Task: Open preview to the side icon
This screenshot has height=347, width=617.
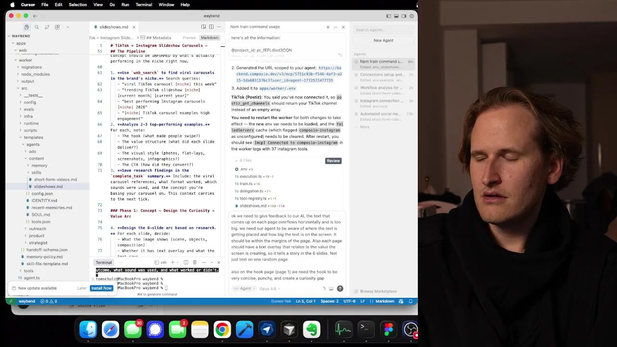Action: 203,27
